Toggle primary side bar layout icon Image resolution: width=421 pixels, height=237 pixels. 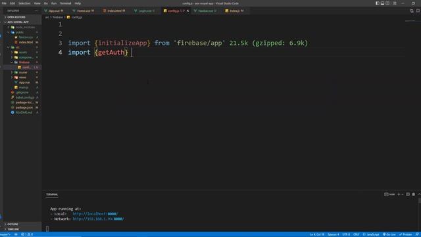click(377, 3)
